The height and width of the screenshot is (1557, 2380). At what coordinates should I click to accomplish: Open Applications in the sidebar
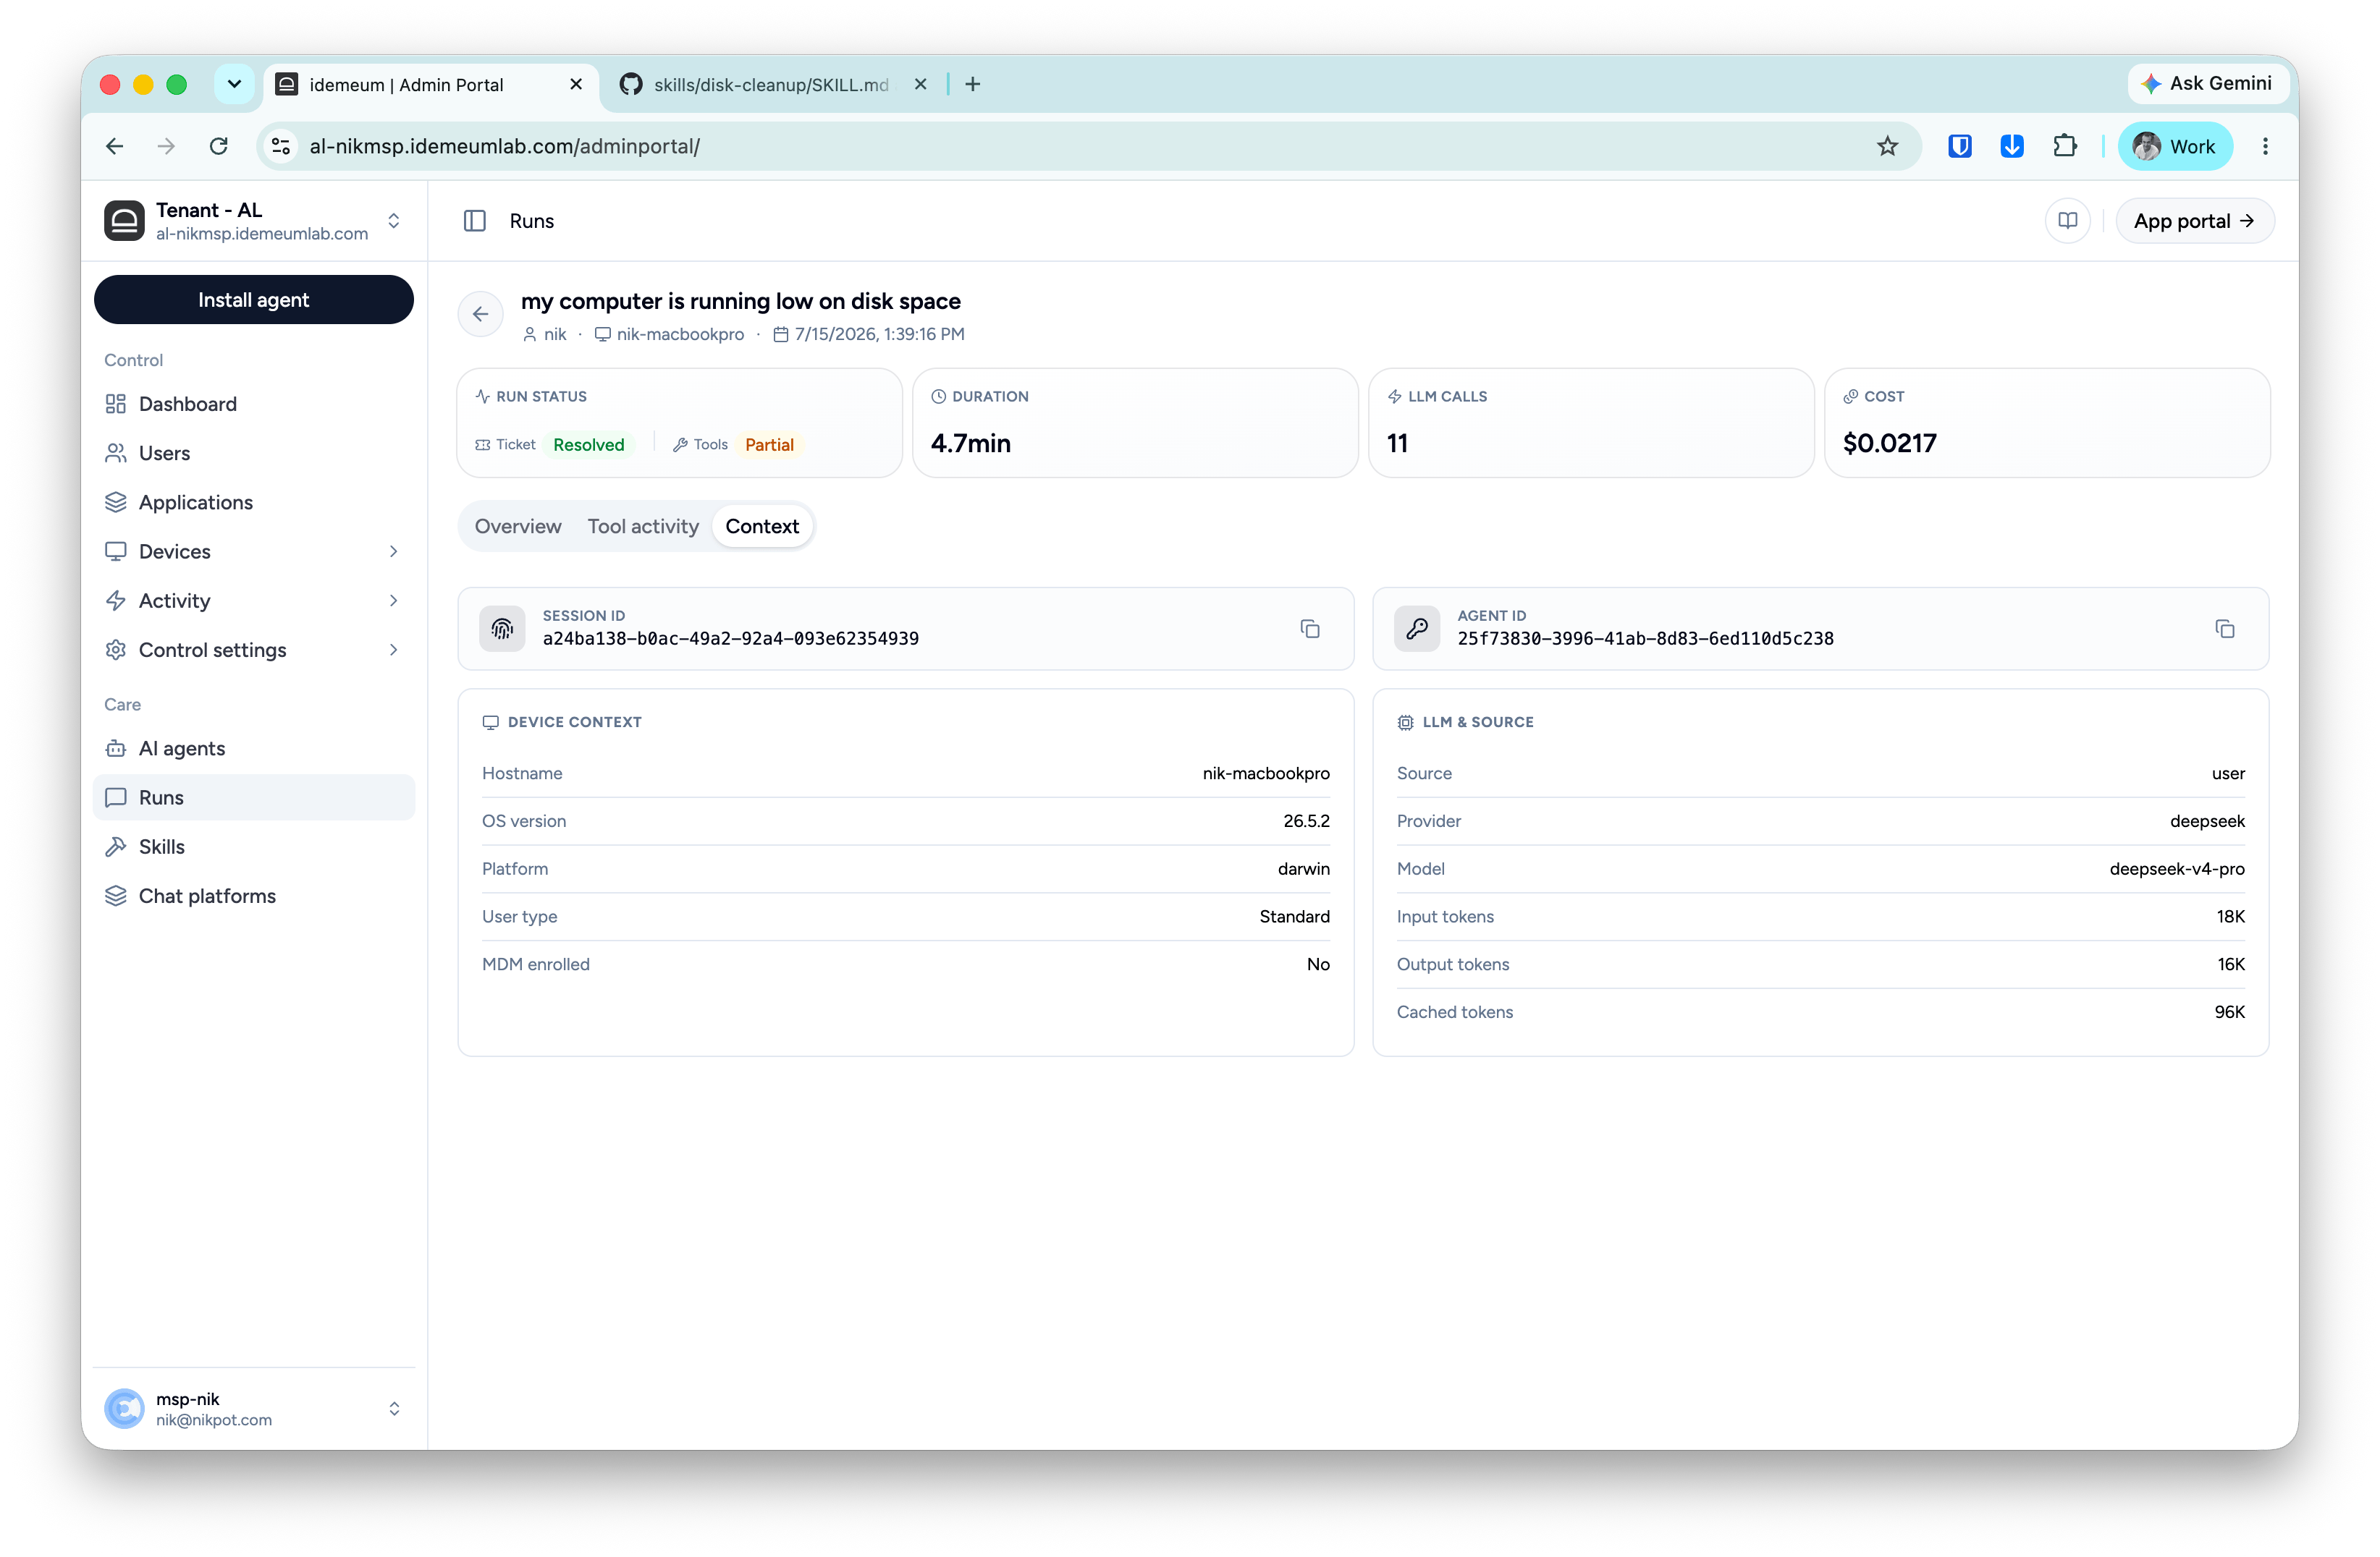click(254, 503)
